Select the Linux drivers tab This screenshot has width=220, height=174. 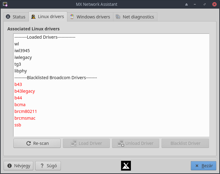point(48,17)
